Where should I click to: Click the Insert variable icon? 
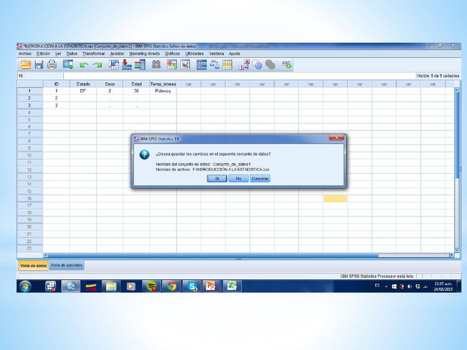pos(185,64)
